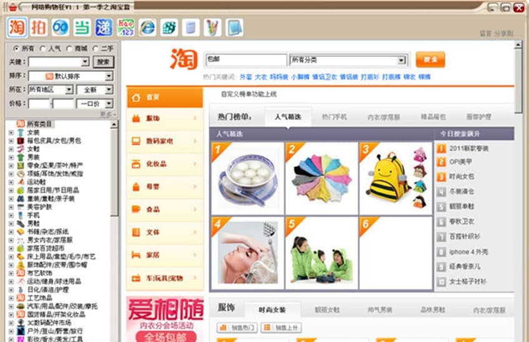
Task: Expand the 美容护肤 tree node
Action: (x=11, y=207)
